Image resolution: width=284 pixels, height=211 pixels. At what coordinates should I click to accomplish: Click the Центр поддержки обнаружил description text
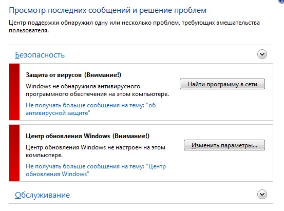[134, 27]
